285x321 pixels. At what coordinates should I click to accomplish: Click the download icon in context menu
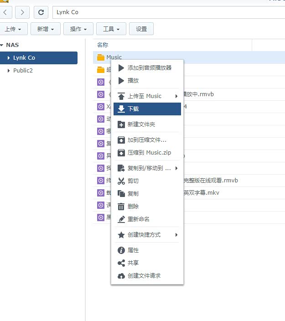(121, 109)
